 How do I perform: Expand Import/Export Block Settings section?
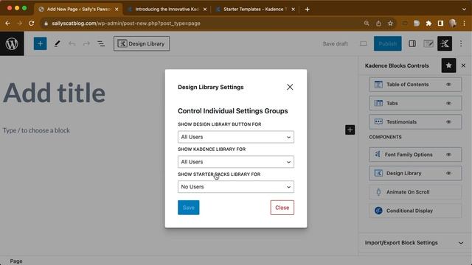tap(415, 243)
